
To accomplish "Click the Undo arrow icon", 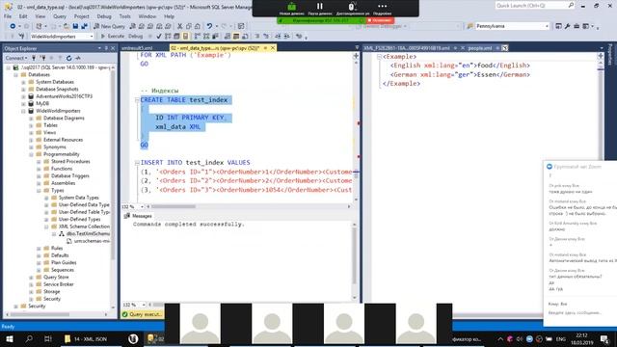I will tap(209, 26).
